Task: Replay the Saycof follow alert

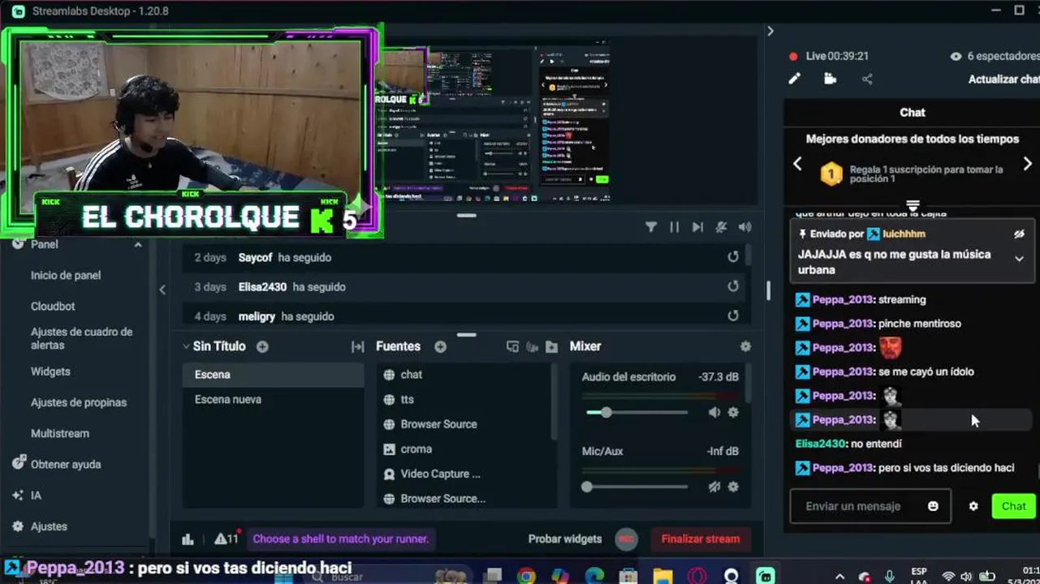Action: tap(733, 257)
